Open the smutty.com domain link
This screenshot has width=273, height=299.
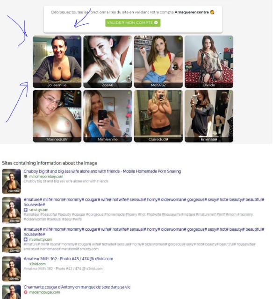(x=39, y=210)
